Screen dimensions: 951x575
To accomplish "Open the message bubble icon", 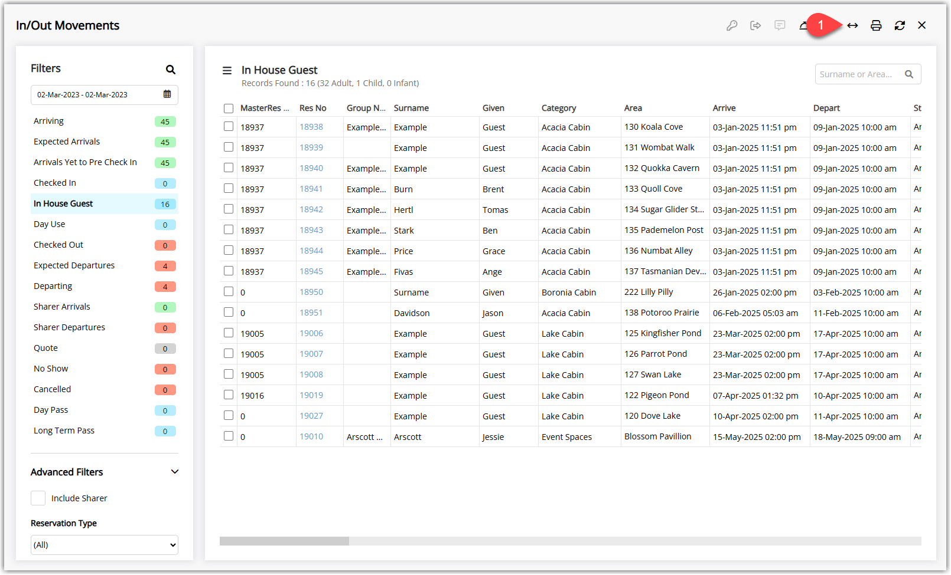I will click(x=780, y=25).
